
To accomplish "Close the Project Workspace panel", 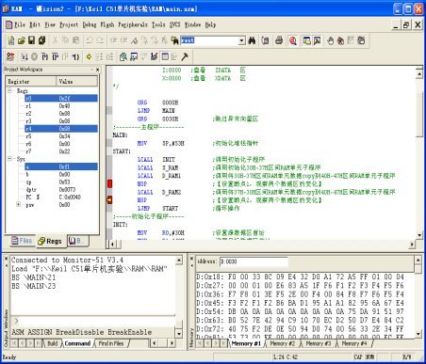I will pyautogui.click(x=97, y=70).
